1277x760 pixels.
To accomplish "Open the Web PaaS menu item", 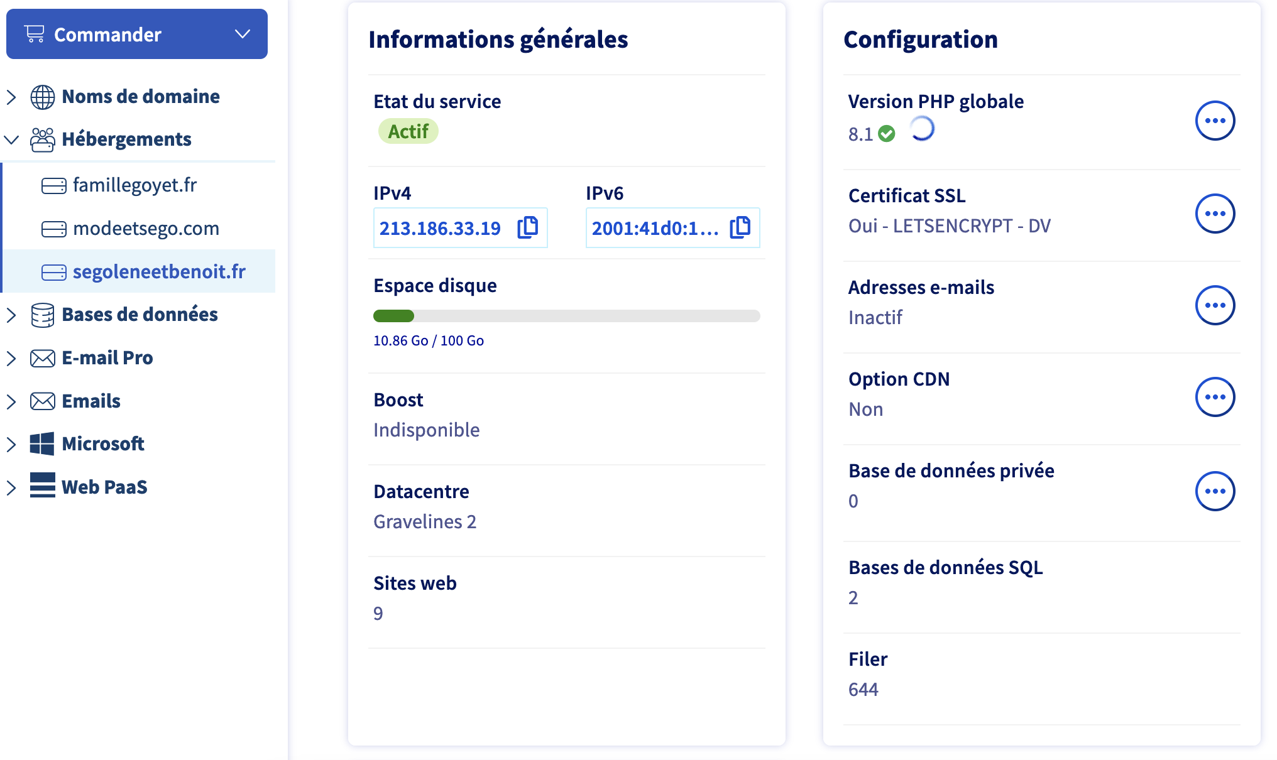I will (104, 487).
